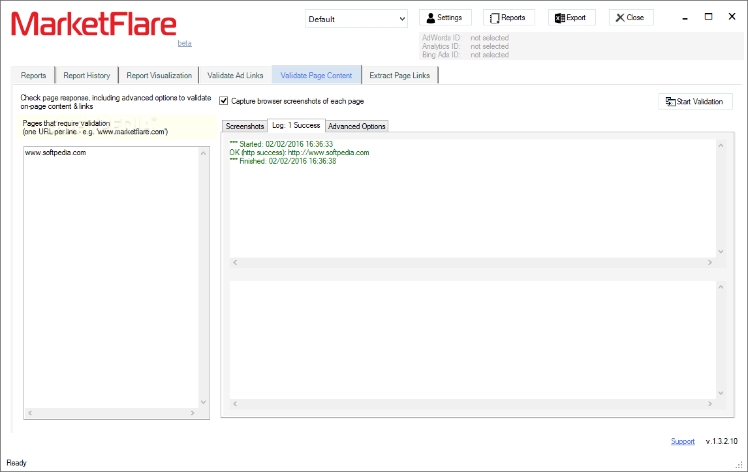The width and height of the screenshot is (748, 472).
Task: Select the Log: 1 Success sub-tab
Action: [296, 125]
